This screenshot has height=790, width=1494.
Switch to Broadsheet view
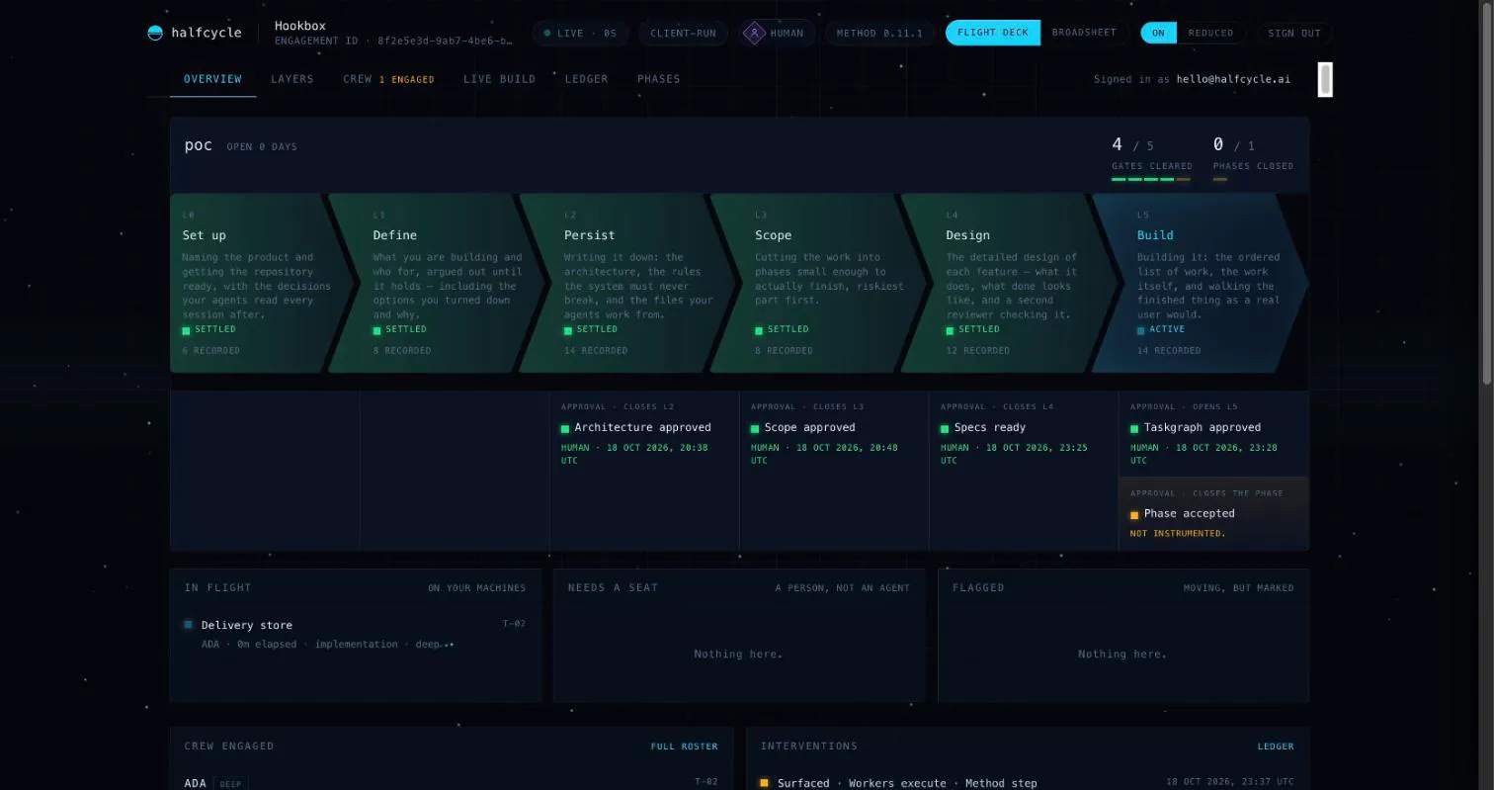(x=1084, y=33)
